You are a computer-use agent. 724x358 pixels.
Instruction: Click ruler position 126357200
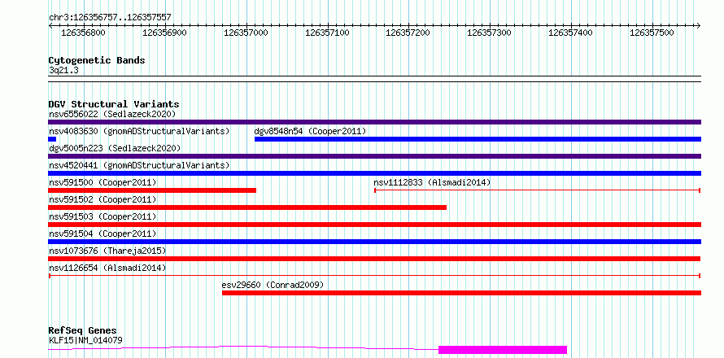tap(408, 33)
